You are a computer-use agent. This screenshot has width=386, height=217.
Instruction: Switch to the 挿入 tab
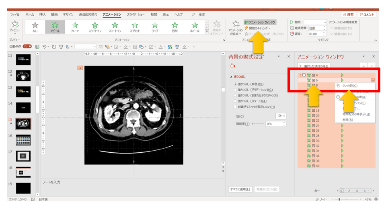[x=42, y=14]
